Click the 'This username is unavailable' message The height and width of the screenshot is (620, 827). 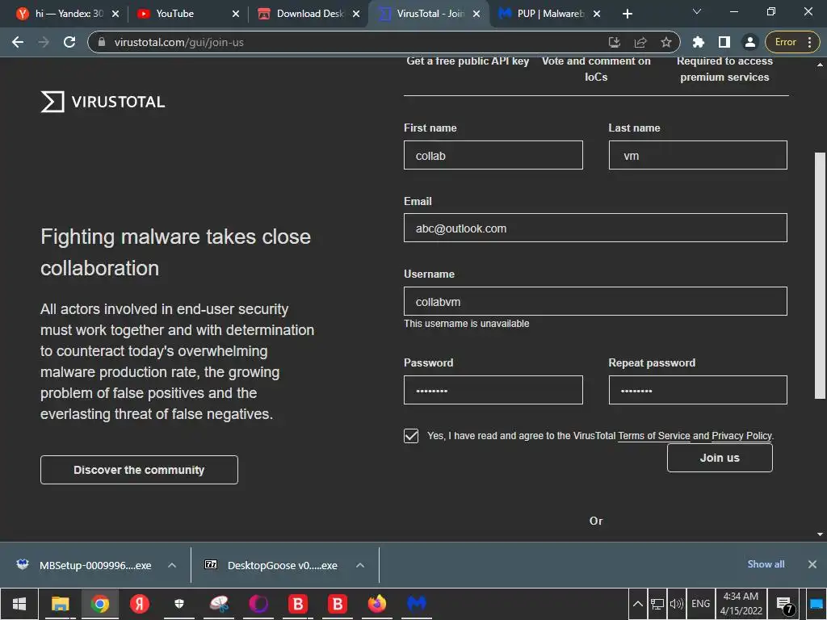coord(466,324)
